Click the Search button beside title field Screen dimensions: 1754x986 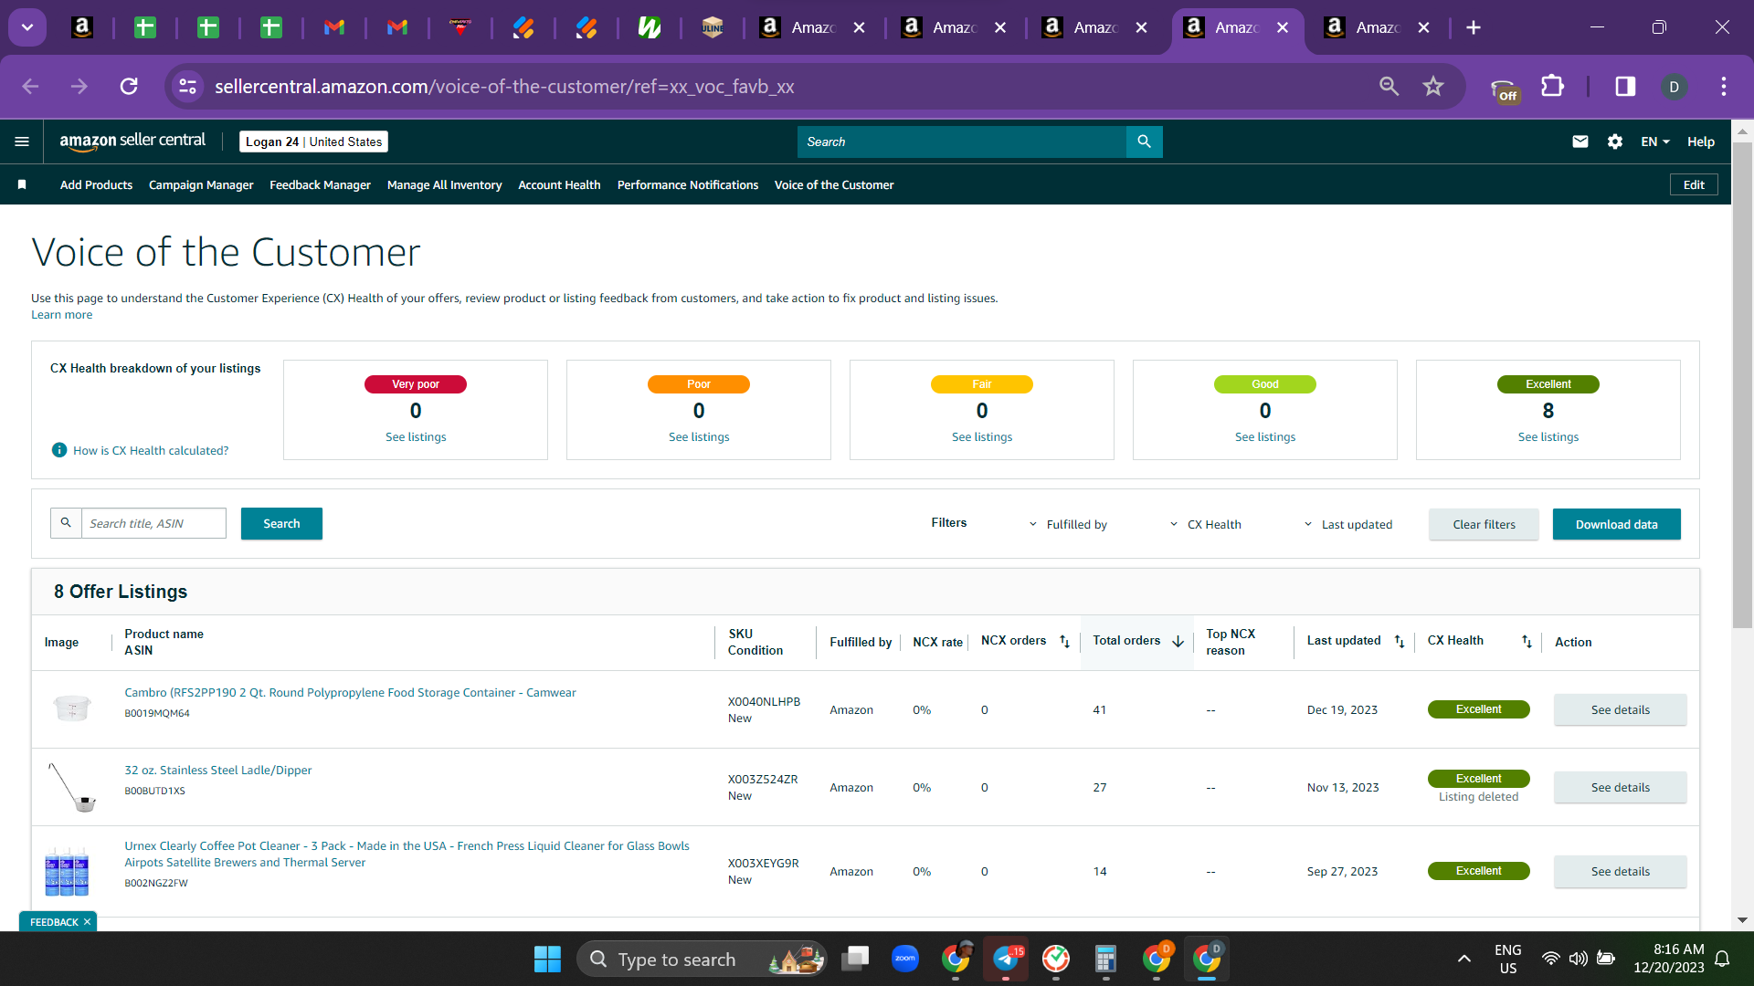281,523
